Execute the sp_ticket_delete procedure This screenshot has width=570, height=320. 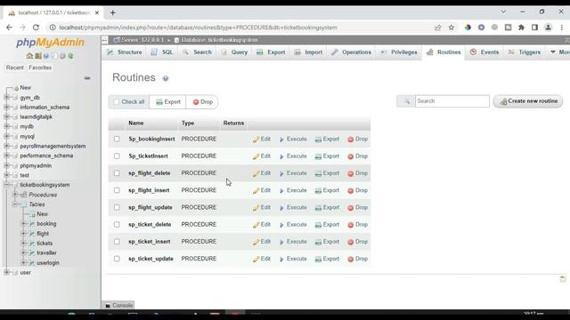point(293,225)
